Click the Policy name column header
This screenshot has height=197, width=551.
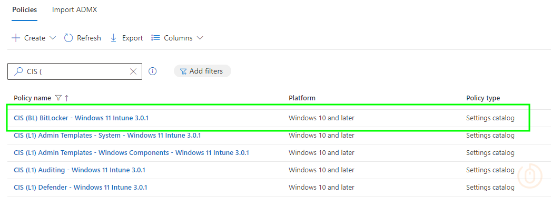point(32,98)
